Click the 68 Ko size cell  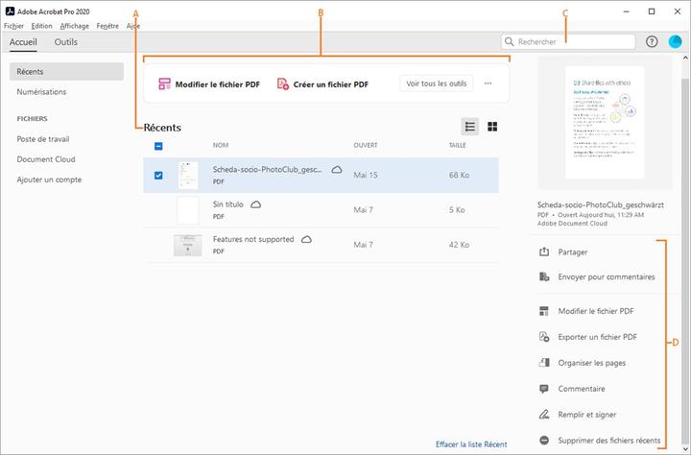pos(459,175)
